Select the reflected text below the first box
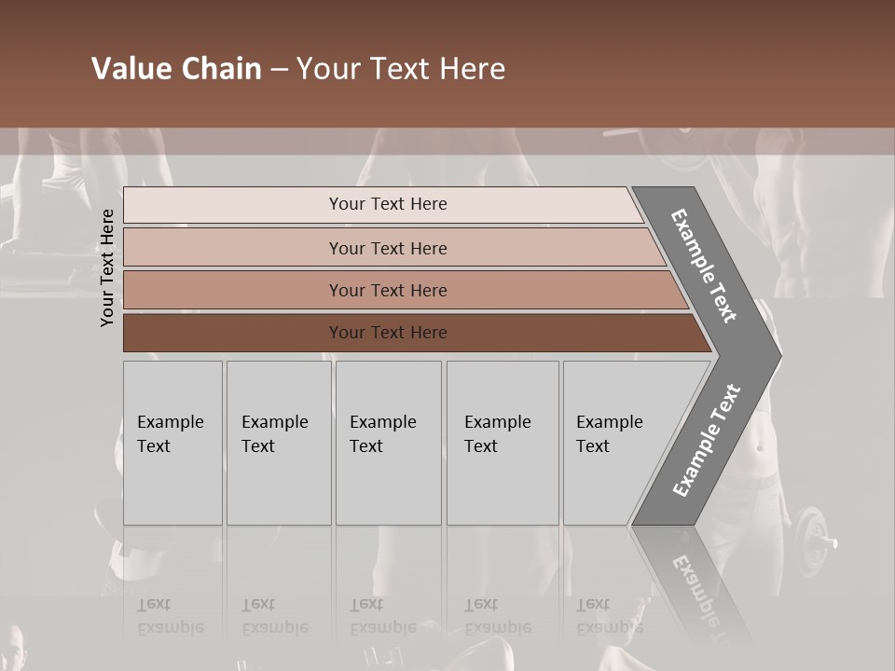 pos(170,616)
